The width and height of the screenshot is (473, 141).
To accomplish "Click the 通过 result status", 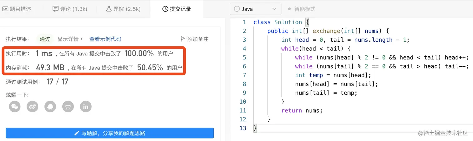I will [x=45, y=39].
